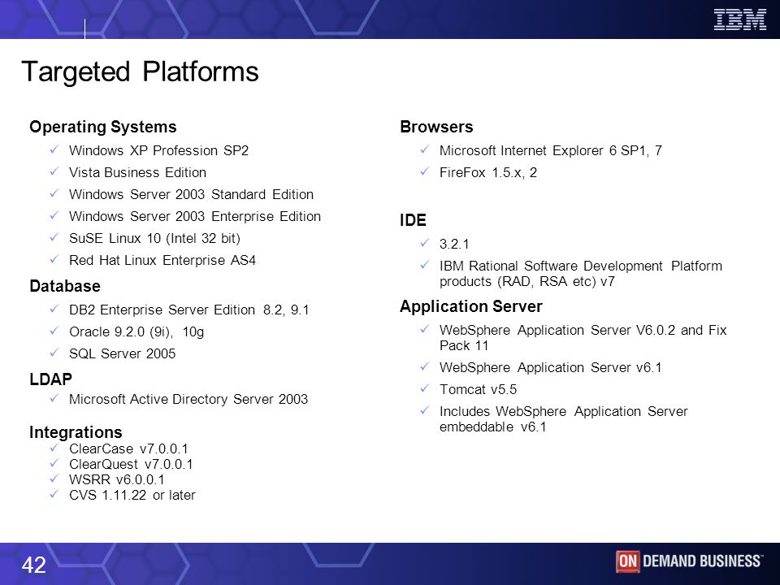
Task: Click checkmark beside WebSphere Application Server V6.0.2
Action: (424, 329)
